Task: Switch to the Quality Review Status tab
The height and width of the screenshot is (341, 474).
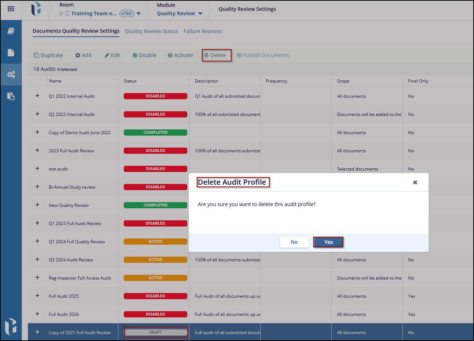Action: pyautogui.click(x=151, y=31)
